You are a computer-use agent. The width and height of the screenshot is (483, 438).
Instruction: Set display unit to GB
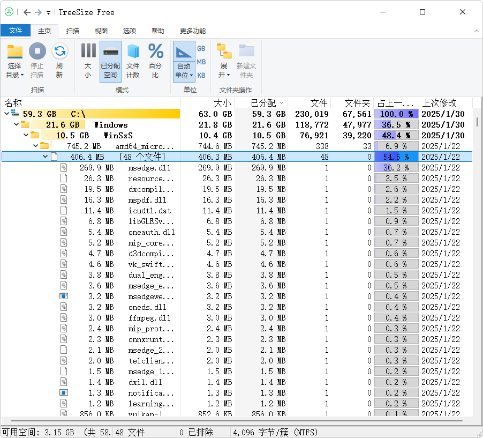pos(201,48)
